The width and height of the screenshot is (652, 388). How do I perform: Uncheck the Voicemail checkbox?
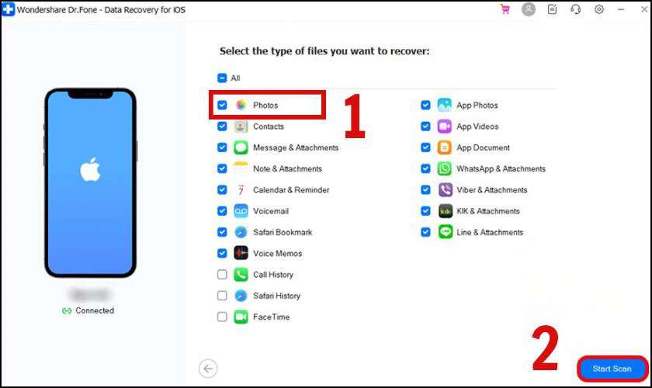click(222, 211)
